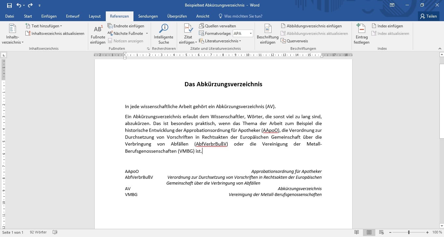Click Quellen verwalten
Image resolution: width=444 pixels, height=237 pixels.
pos(217,26)
